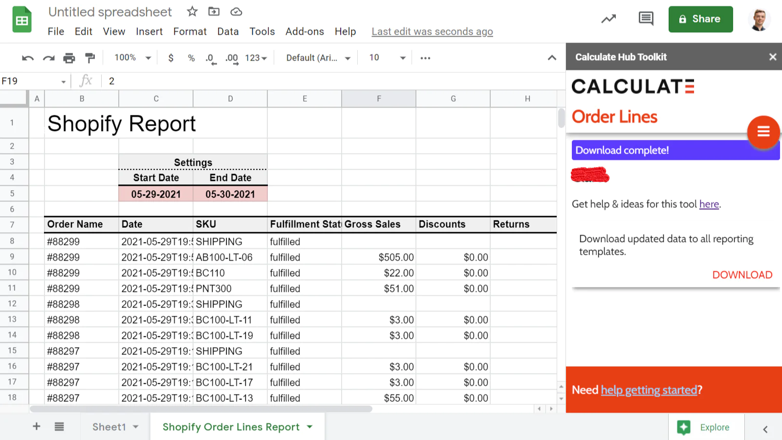Click the vertical scrollbar thumb
782x440 pixels.
(x=561, y=118)
